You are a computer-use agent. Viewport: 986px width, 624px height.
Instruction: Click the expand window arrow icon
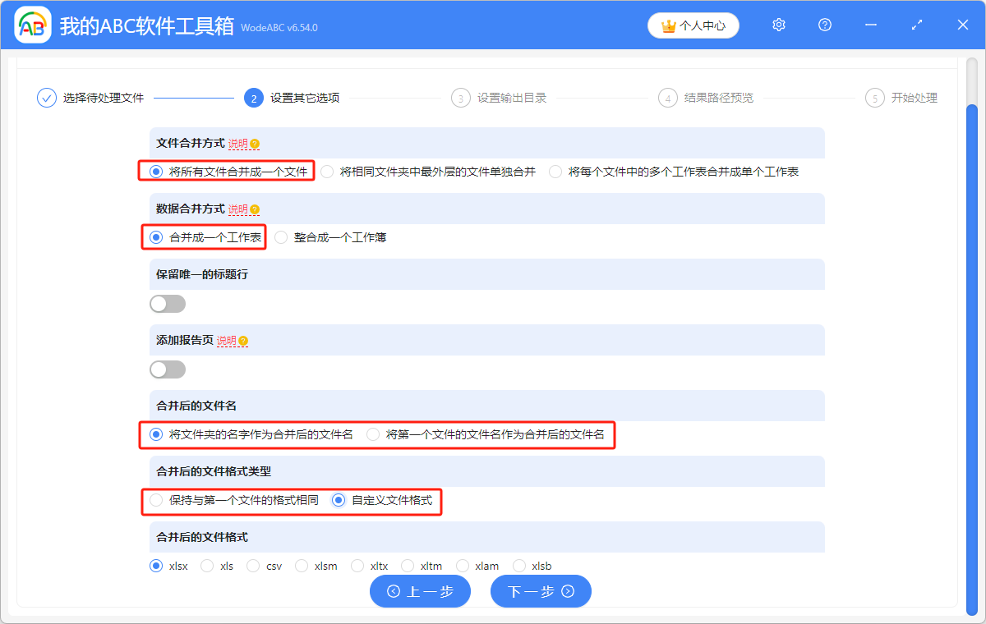click(916, 25)
